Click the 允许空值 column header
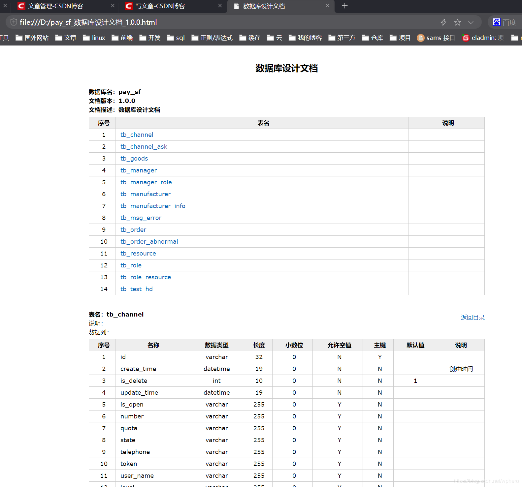522x487 pixels. coord(338,345)
